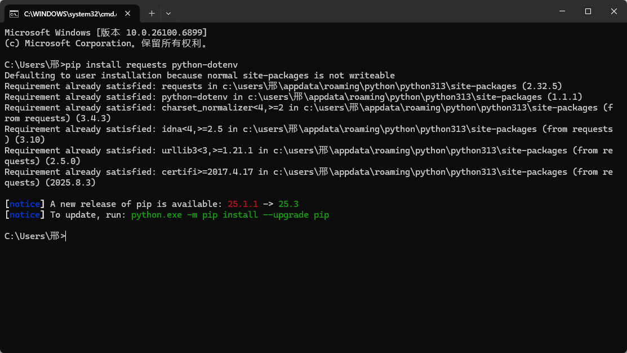Click the cmd icon in the tab

(x=14, y=13)
